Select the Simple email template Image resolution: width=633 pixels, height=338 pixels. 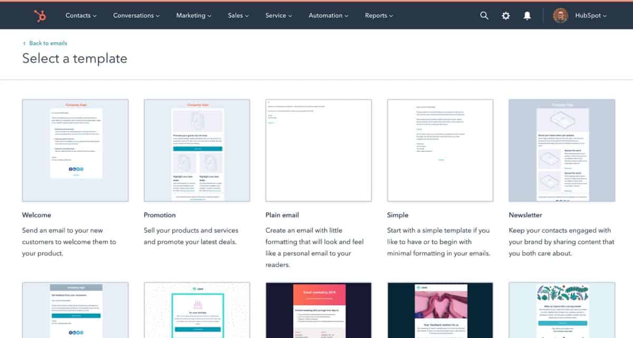[439, 150]
